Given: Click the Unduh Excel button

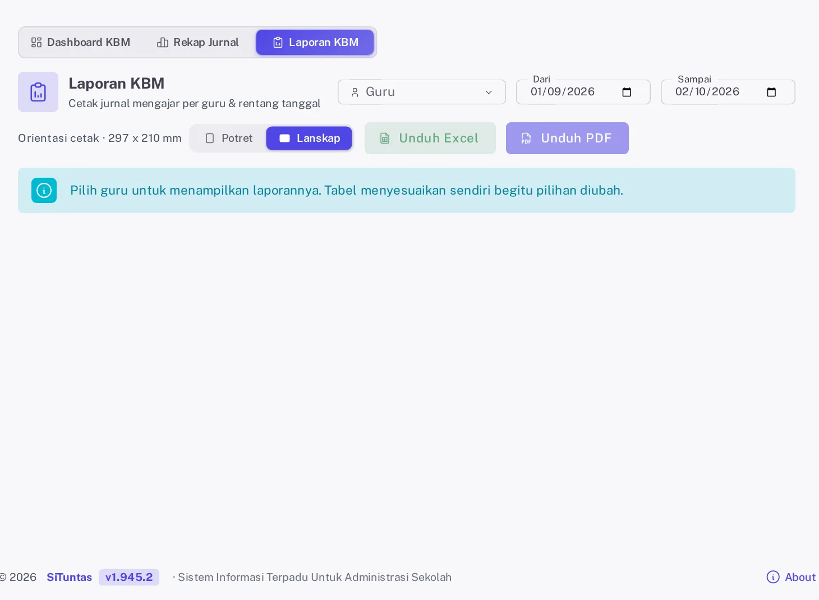Looking at the screenshot, I should click(x=430, y=139).
